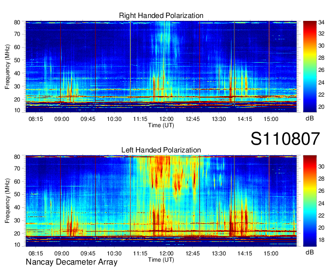Click the 60 MHz tick of the upper plot
Screen dimensions: 330x268
[17, 47]
